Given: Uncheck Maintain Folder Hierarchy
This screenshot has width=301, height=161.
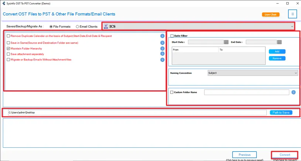Looking at the screenshot, I should coord(8,49).
